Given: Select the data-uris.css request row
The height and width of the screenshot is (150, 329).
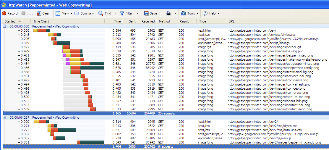Looking at the screenshot, I should click(264, 130).
